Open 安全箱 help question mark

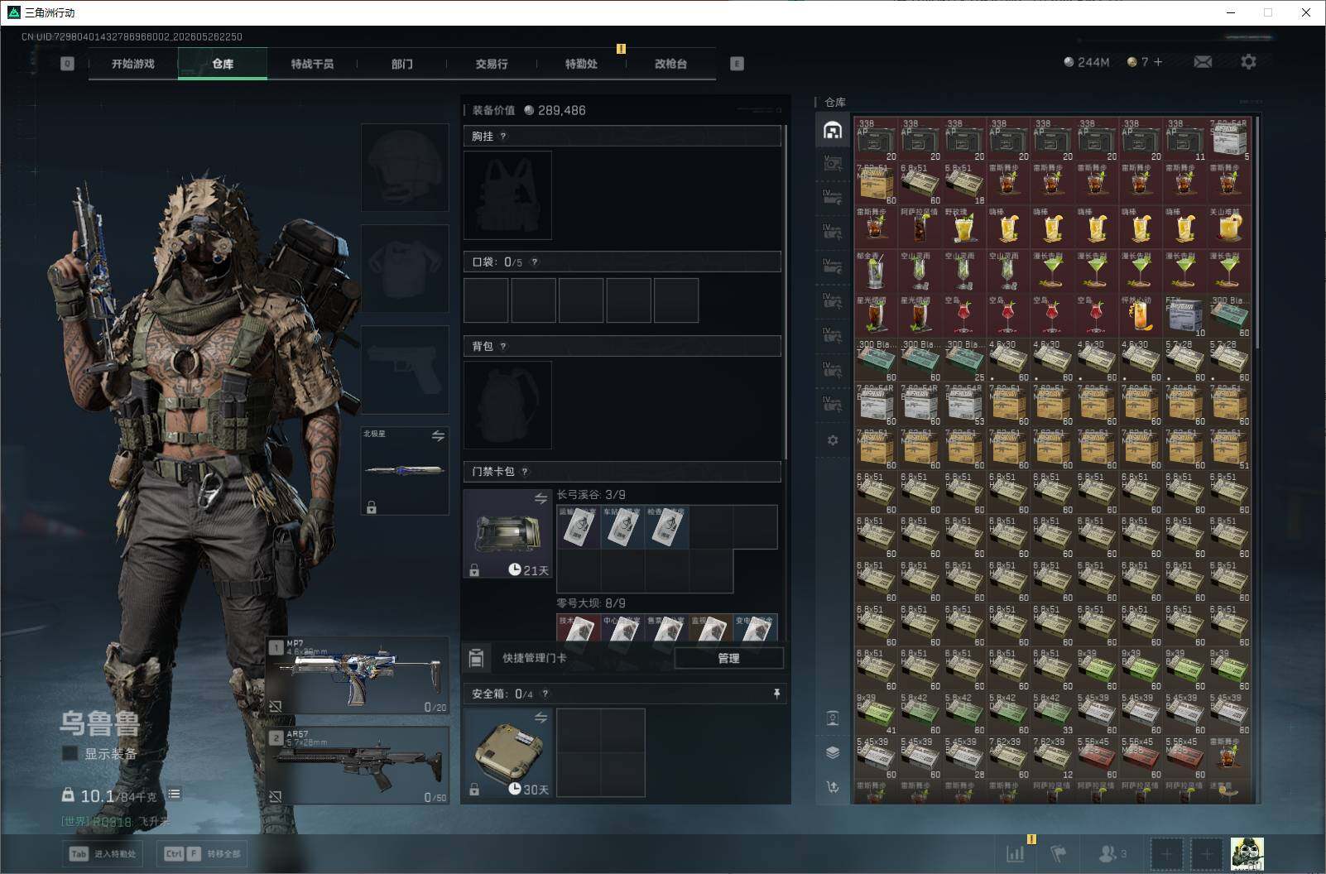coord(545,694)
